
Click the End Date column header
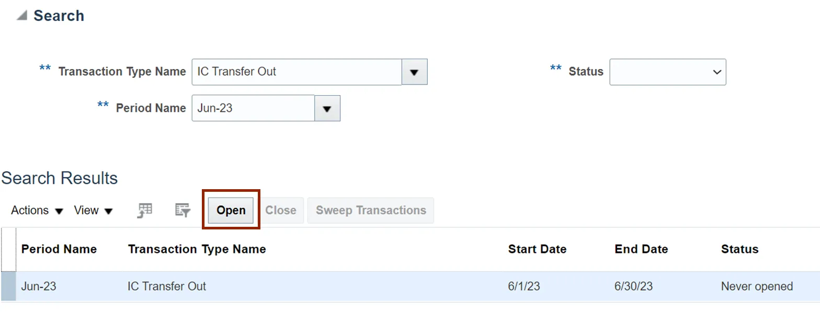click(641, 249)
